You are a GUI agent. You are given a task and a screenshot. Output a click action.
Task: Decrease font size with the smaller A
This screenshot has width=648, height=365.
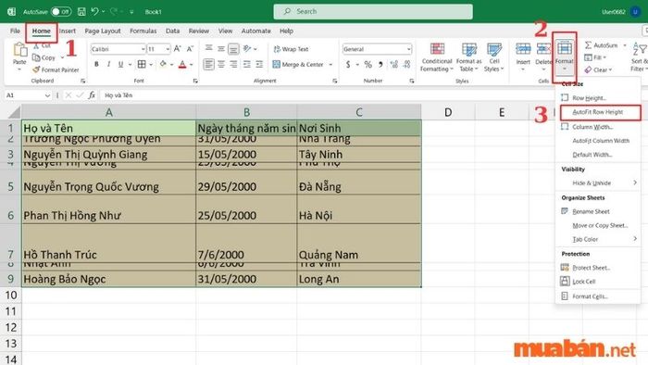tap(190, 49)
